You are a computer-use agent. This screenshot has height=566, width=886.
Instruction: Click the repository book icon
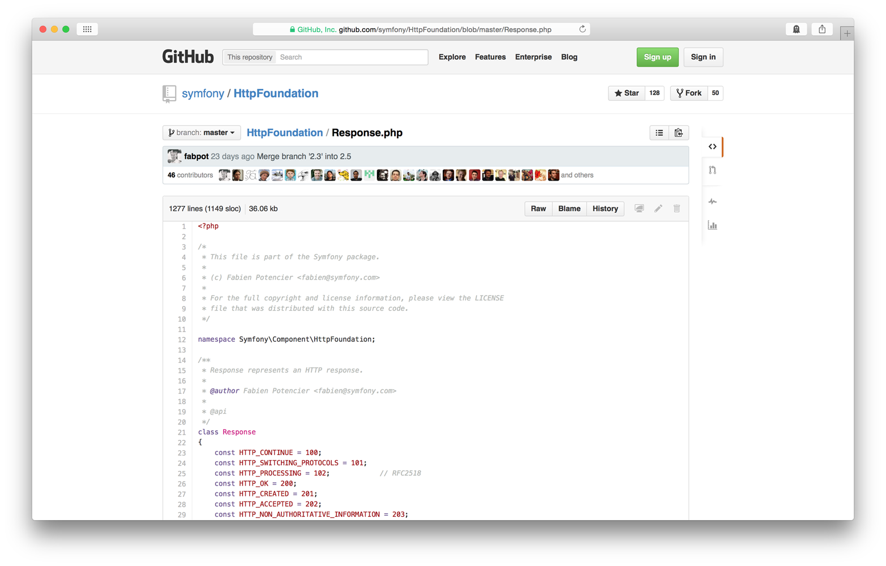pos(169,93)
